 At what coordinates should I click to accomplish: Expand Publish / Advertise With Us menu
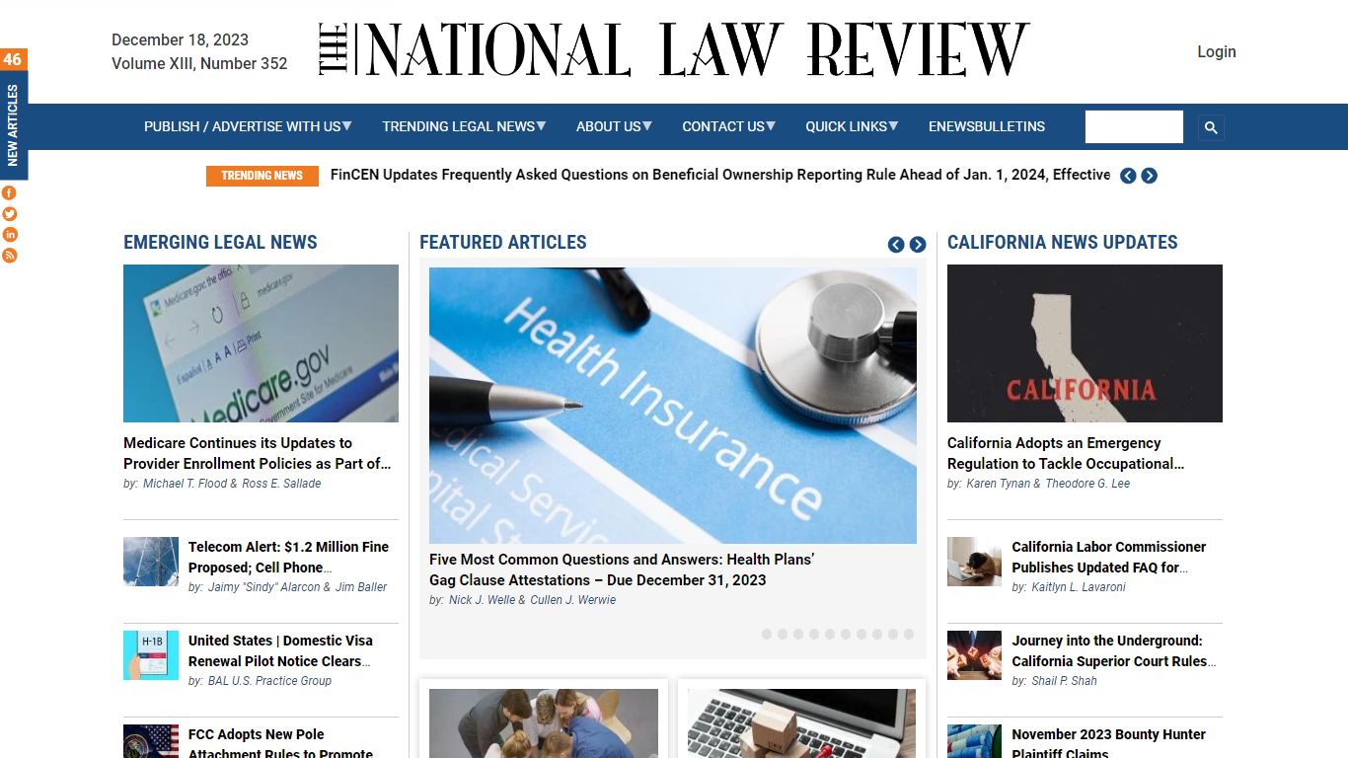[248, 126]
